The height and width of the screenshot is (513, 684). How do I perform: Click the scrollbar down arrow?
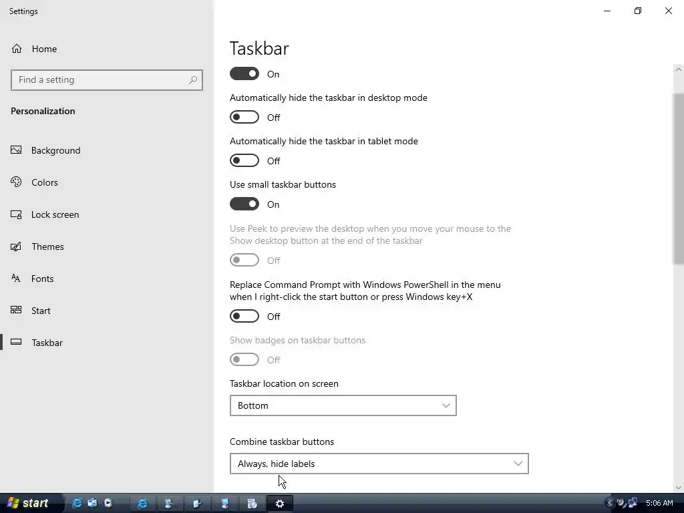click(679, 487)
